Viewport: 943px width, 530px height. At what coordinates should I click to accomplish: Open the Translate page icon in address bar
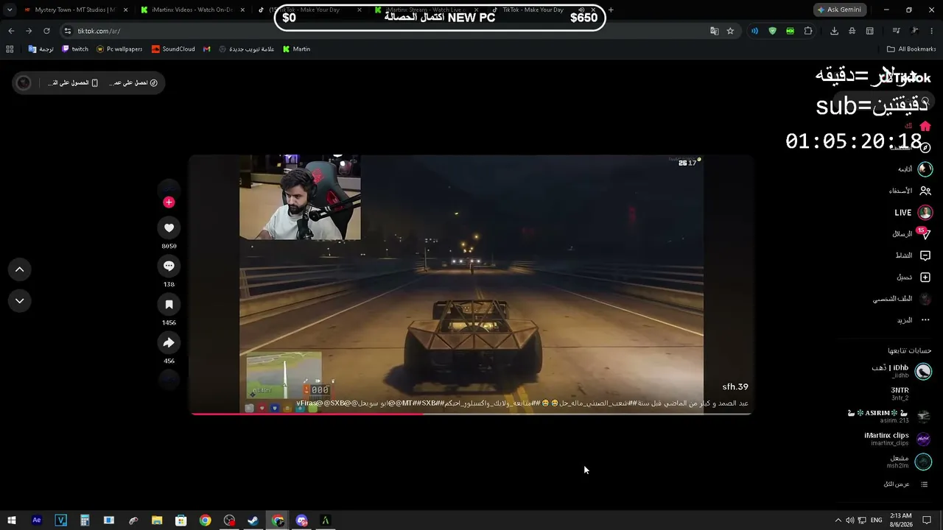point(714,31)
